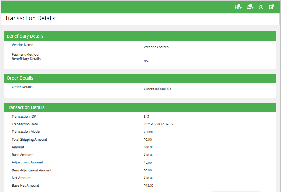Image resolution: width=281 pixels, height=192 pixels.
Task: Click the Base Amount label
Action: pyautogui.click(x=22, y=155)
